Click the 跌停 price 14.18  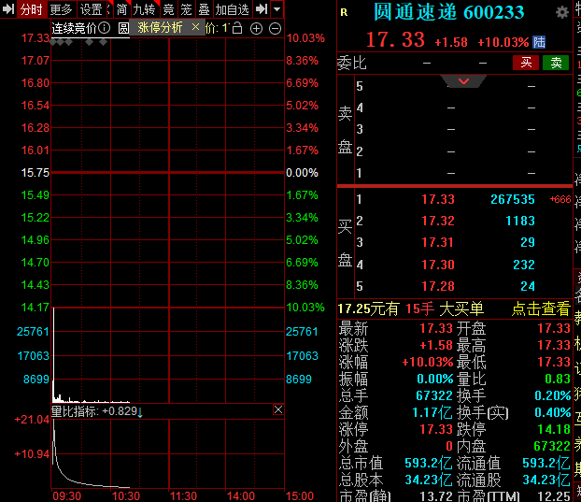[x=554, y=429]
